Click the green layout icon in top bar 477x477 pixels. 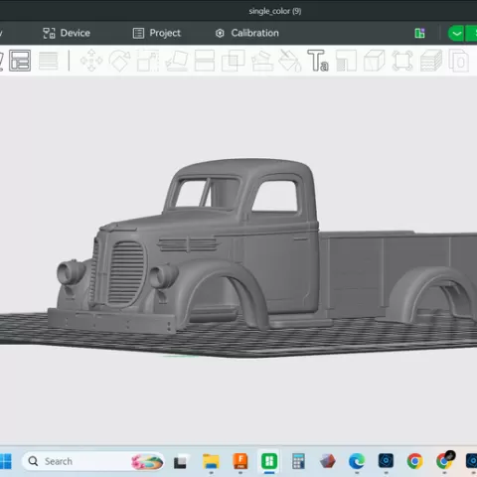point(419,33)
